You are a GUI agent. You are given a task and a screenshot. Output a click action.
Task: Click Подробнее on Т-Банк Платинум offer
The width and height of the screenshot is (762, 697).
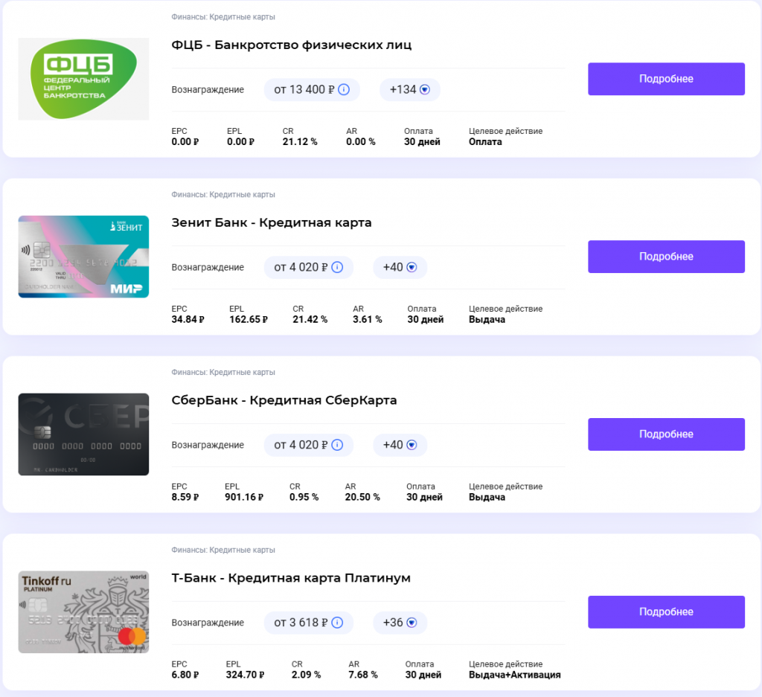pyautogui.click(x=665, y=611)
